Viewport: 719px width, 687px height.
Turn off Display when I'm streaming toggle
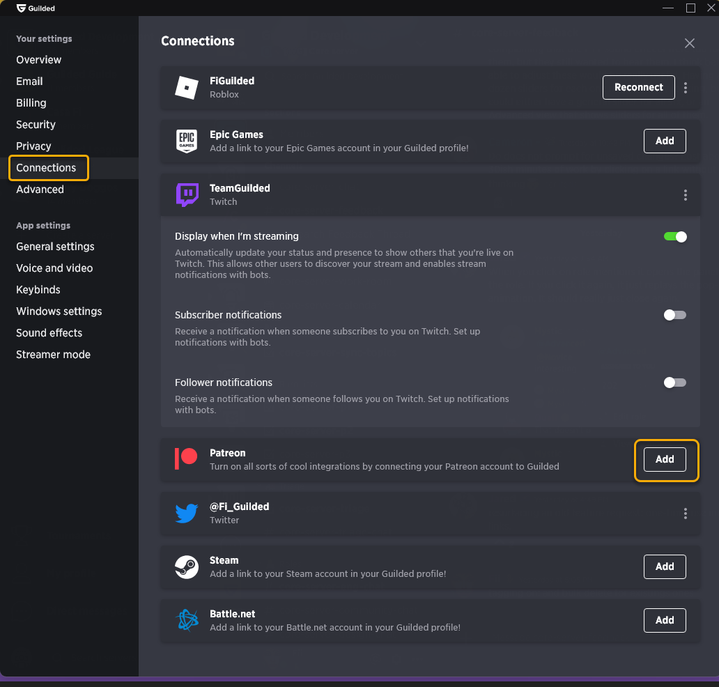[x=675, y=237]
